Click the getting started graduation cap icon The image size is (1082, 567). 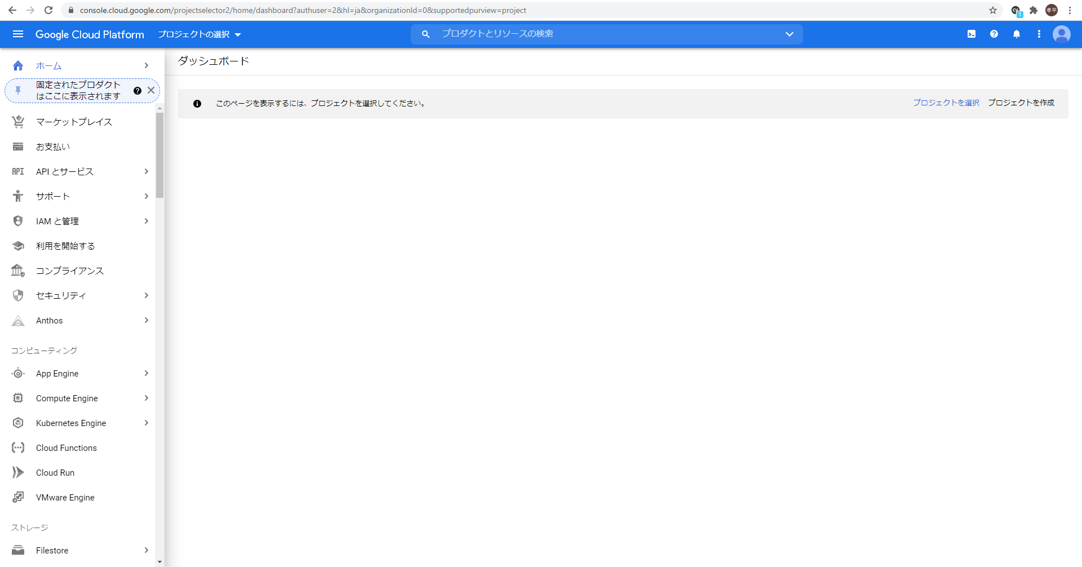(x=18, y=246)
